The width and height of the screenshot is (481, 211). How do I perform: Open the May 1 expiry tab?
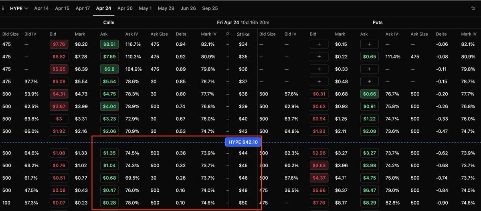coord(145,8)
